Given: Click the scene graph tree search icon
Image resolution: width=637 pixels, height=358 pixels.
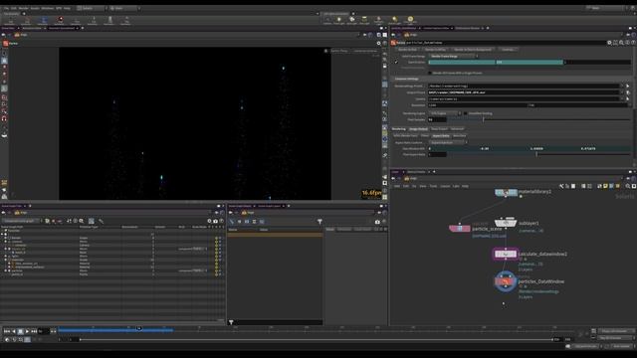Looking at the screenshot, I should (82, 221).
